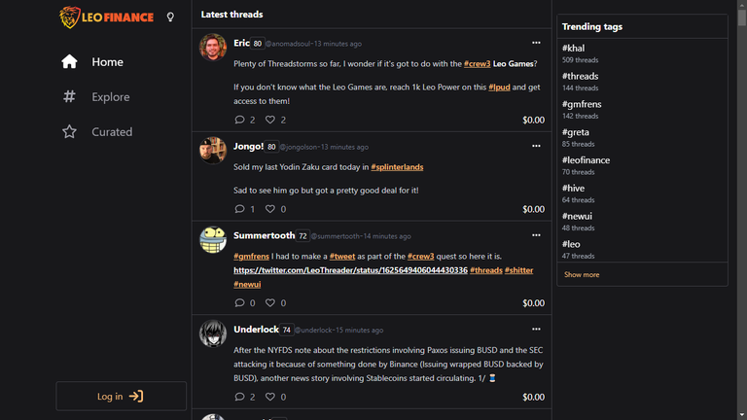Open three-dot menu on Summertooth's thread
Viewport: 747px width, 420px height.
click(536, 235)
